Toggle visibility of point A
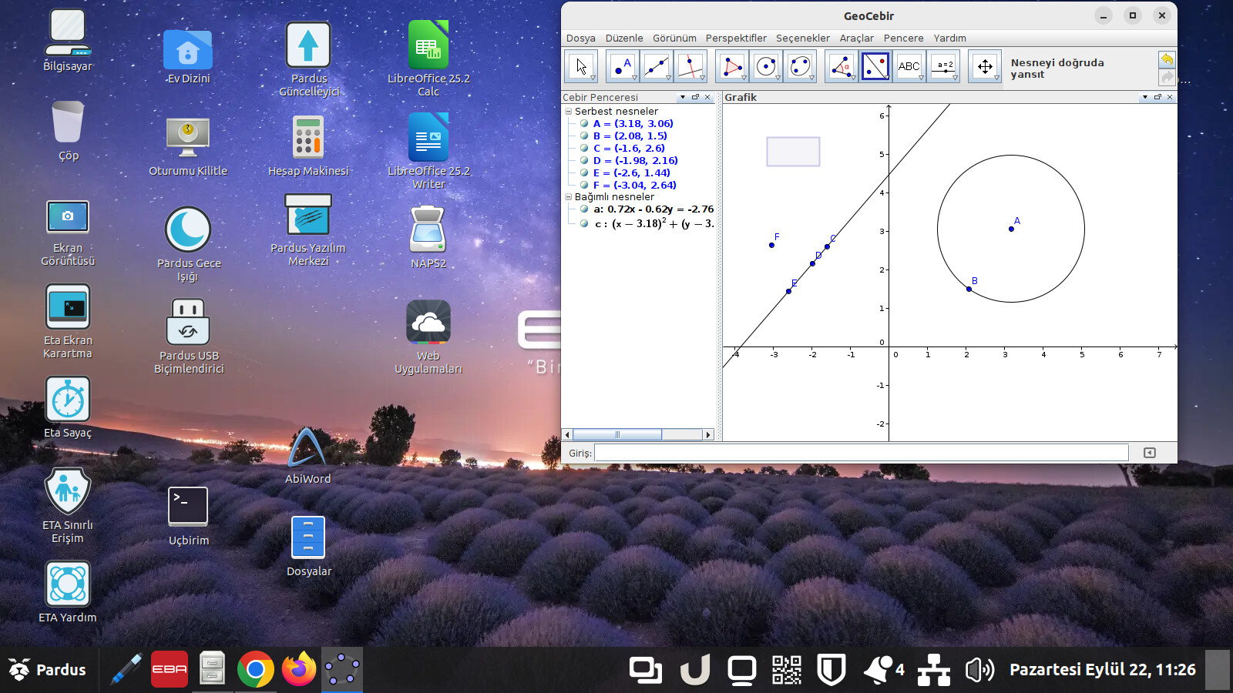The image size is (1233, 693). click(584, 123)
